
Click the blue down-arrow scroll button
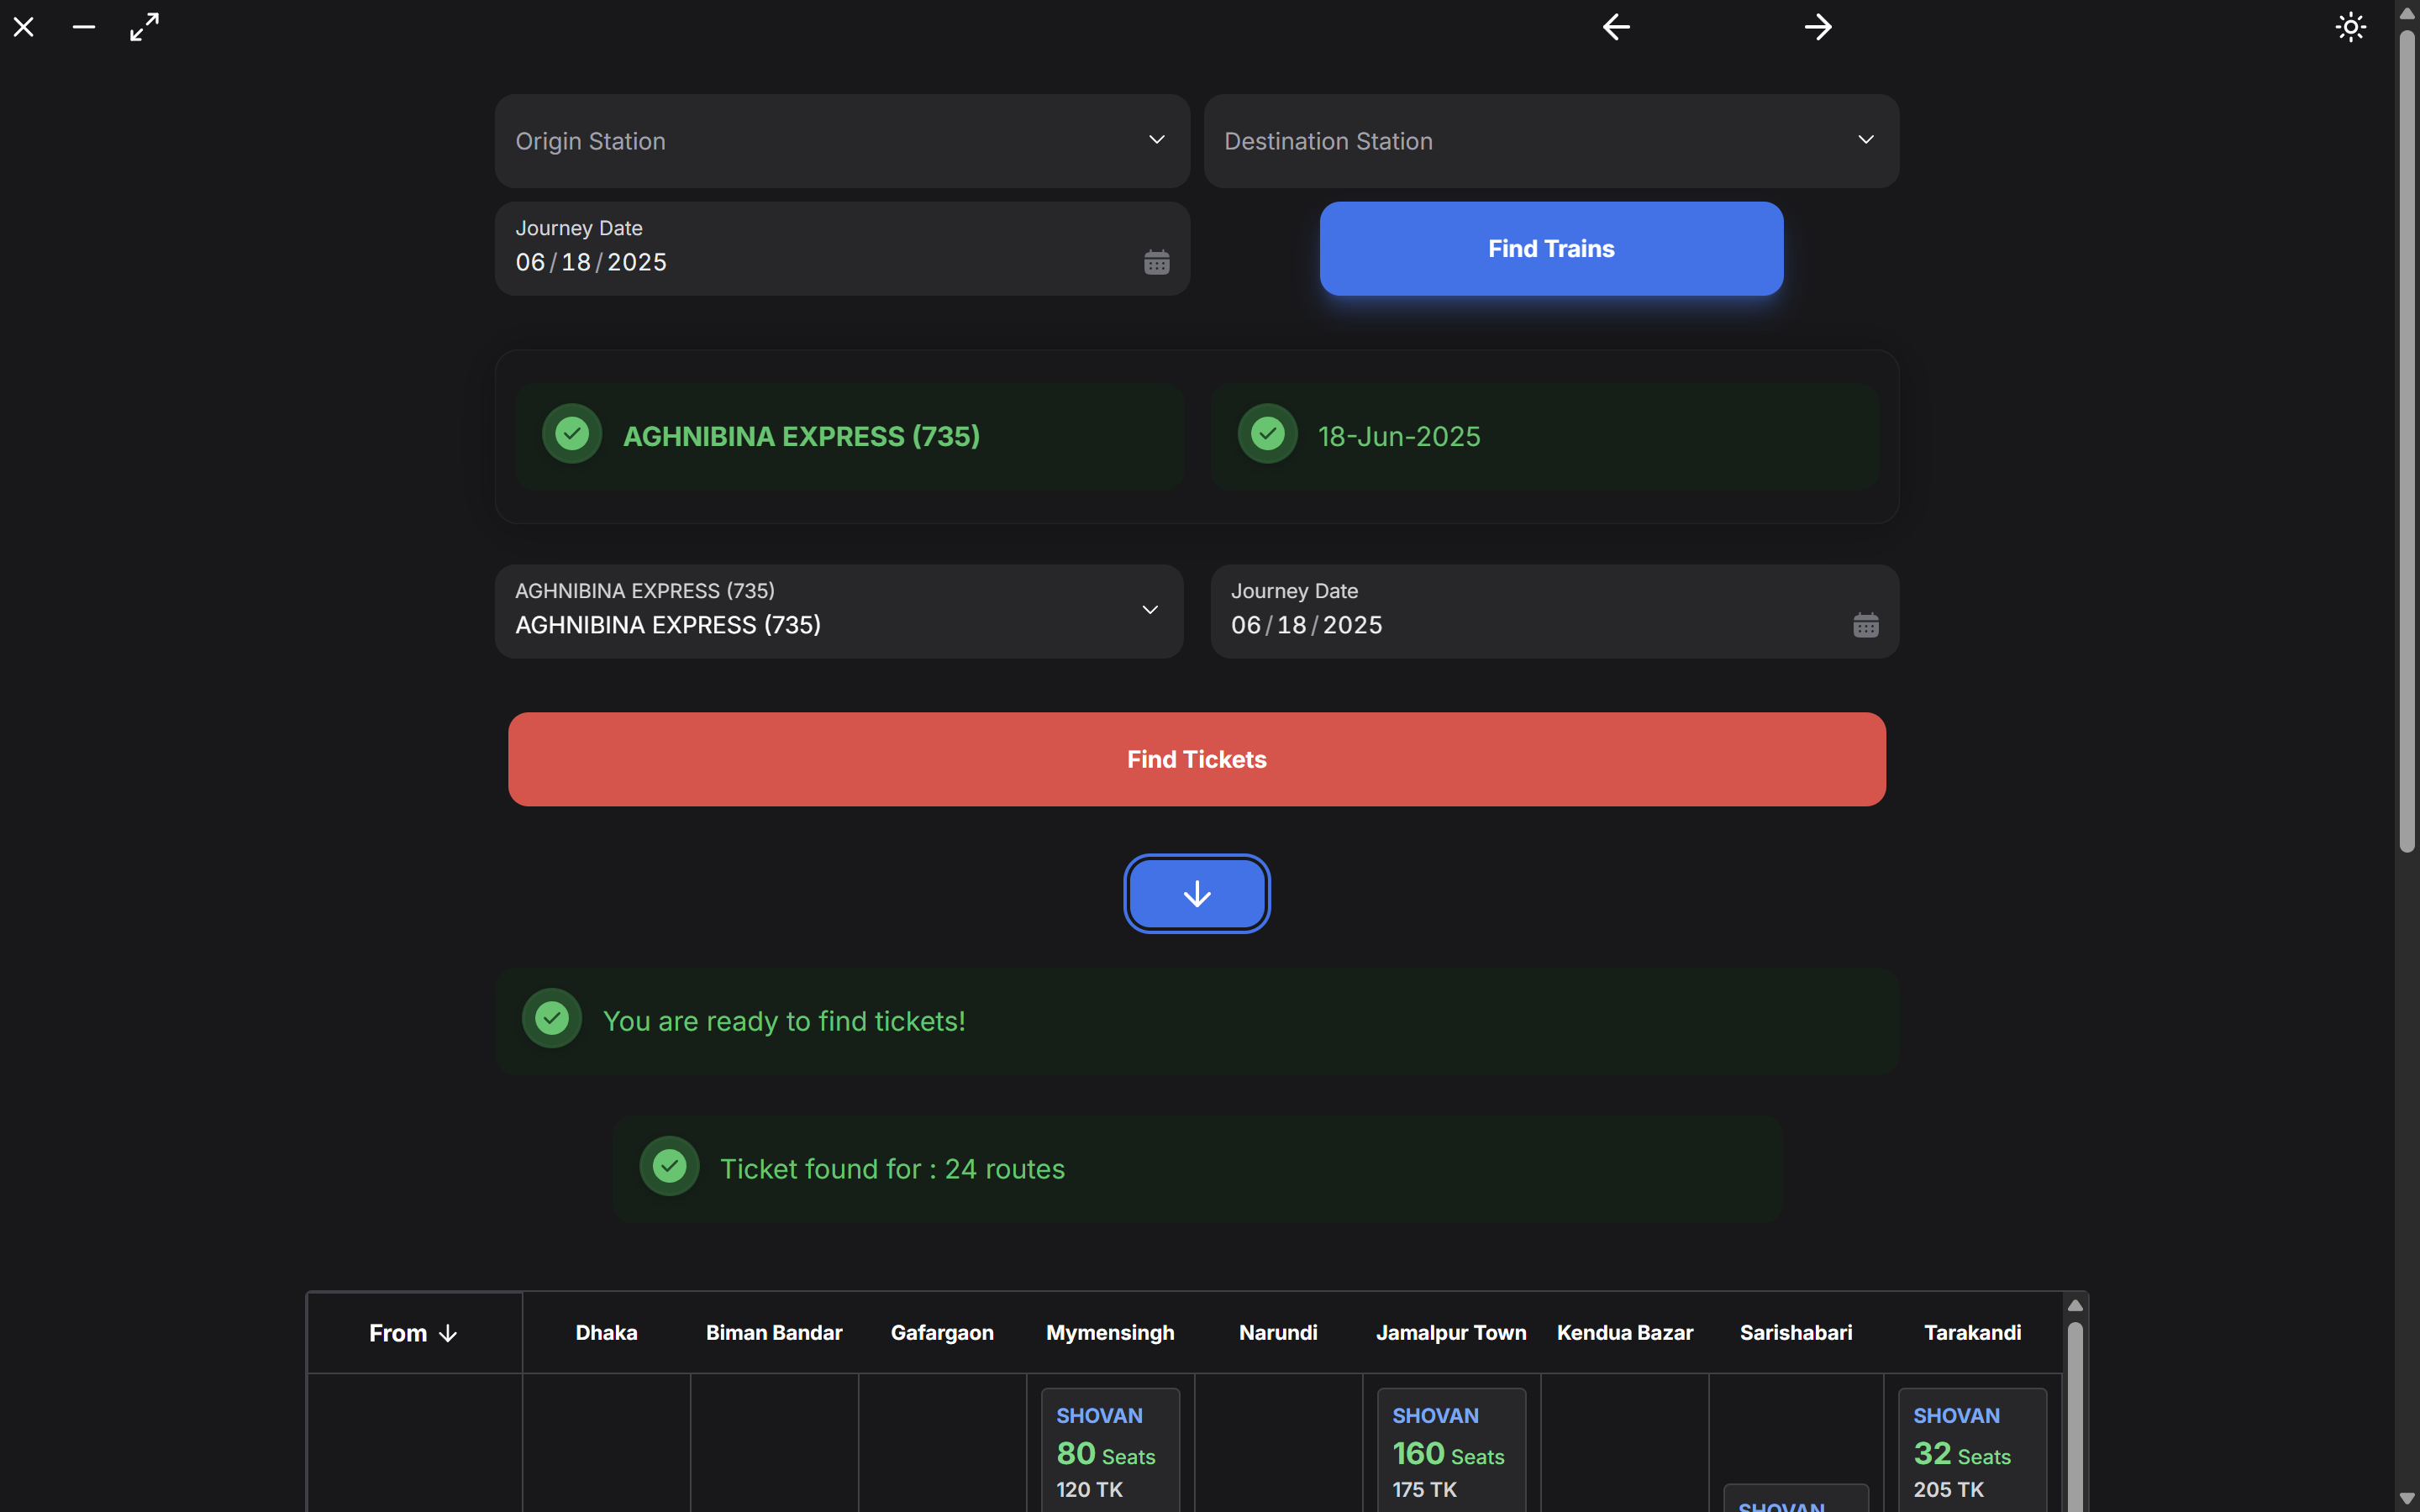[1196, 894]
